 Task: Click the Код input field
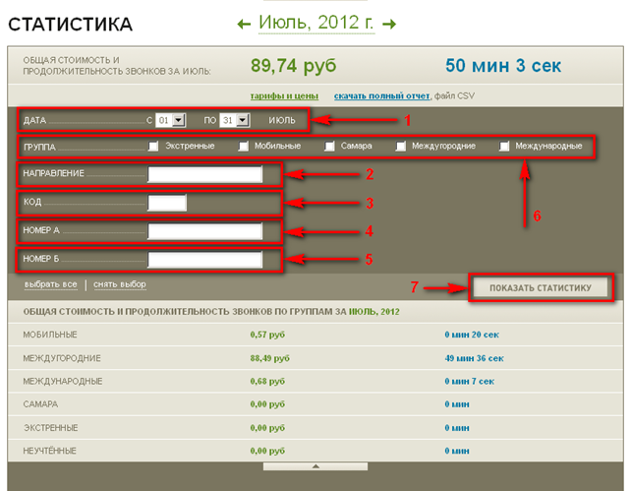166,203
